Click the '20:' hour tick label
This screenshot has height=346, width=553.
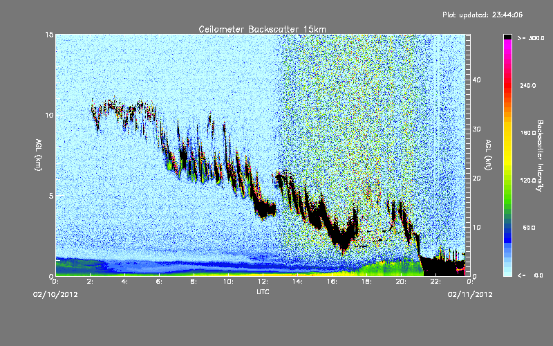[401, 282]
